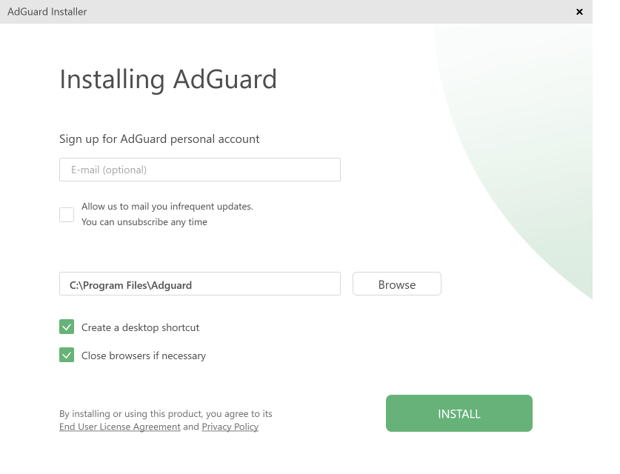
Task: Click the 'Installing AdGuard' heading
Action: (167, 79)
